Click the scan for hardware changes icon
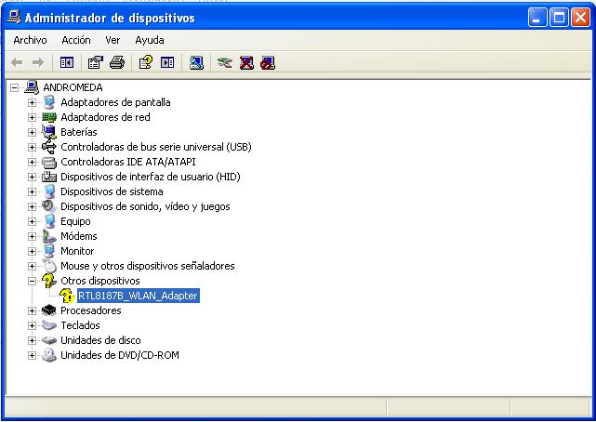The height and width of the screenshot is (422, 596). [196, 62]
